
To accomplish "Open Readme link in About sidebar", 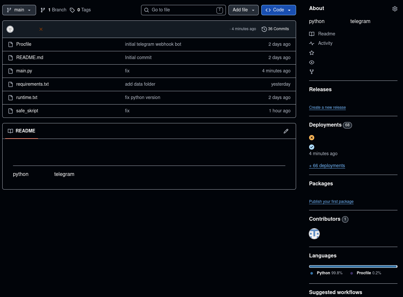I will coord(327,34).
